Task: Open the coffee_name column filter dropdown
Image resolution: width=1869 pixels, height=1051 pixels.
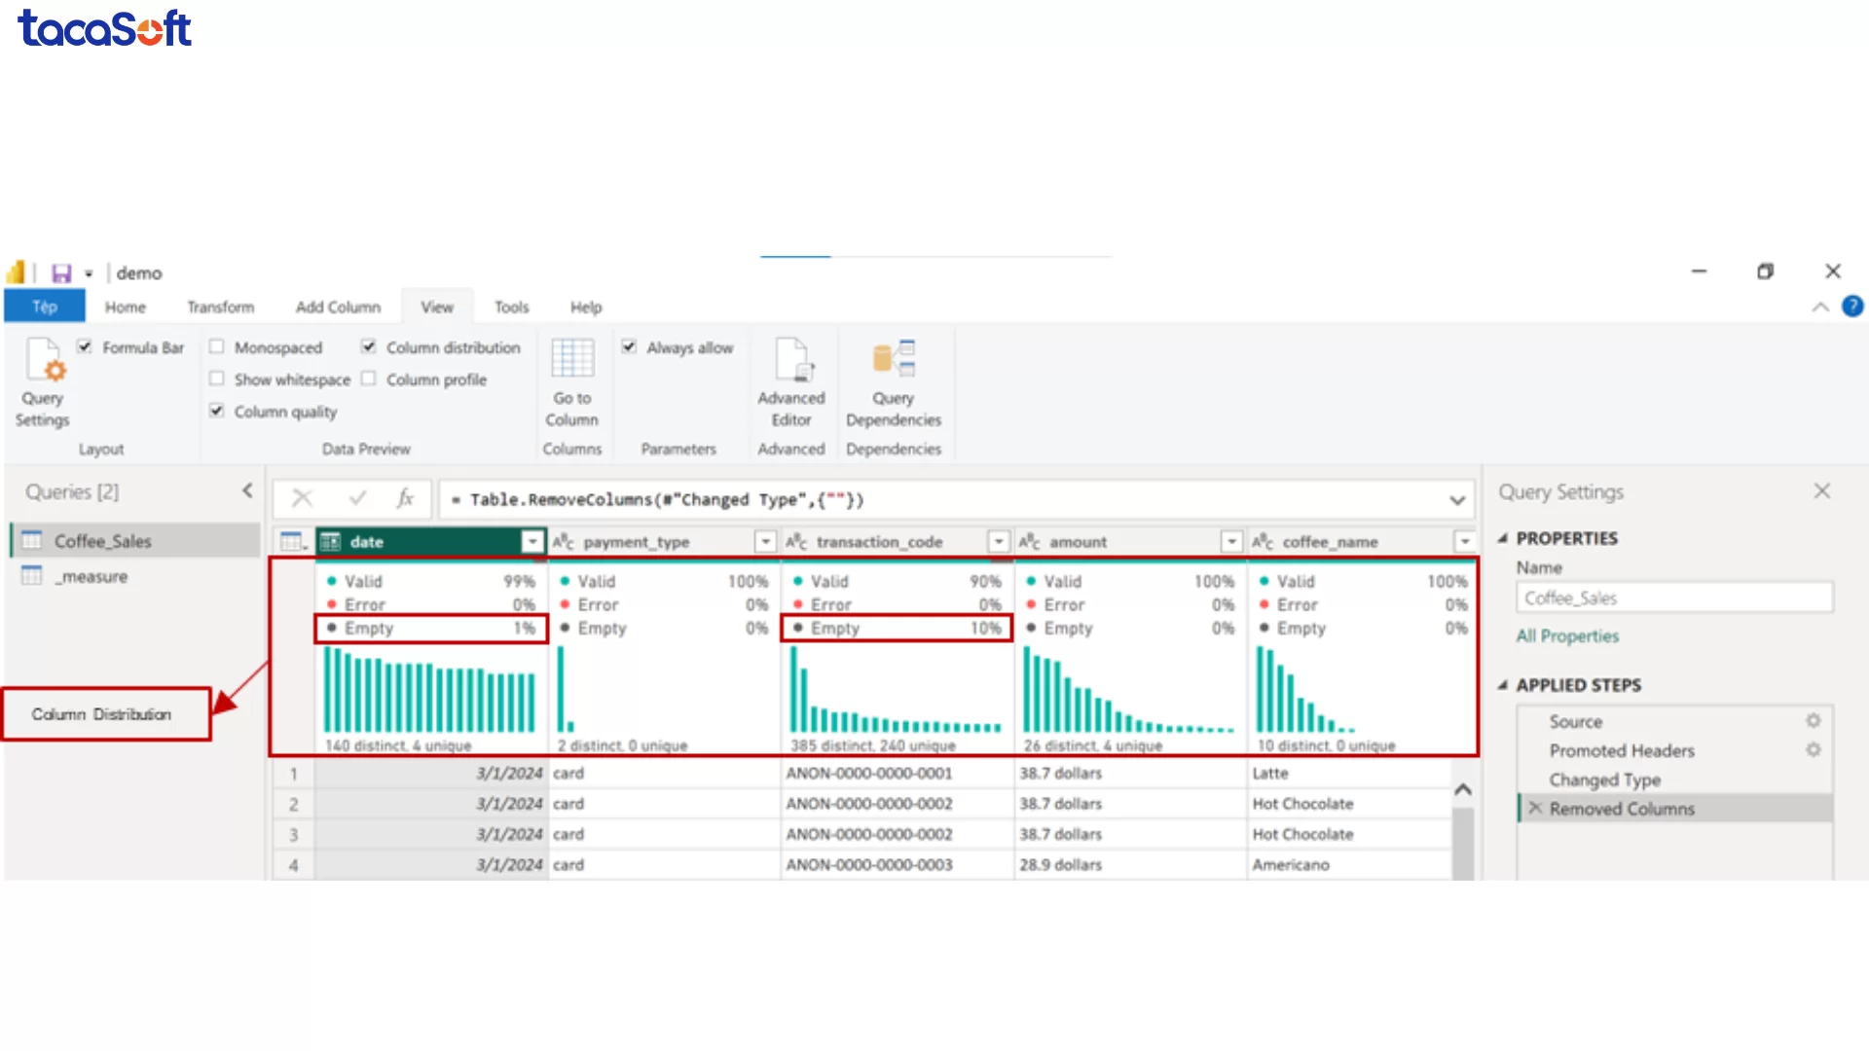Action: (1465, 541)
